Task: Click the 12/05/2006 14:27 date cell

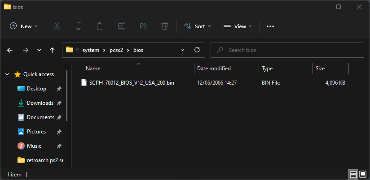Action: [x=217, y=82]
